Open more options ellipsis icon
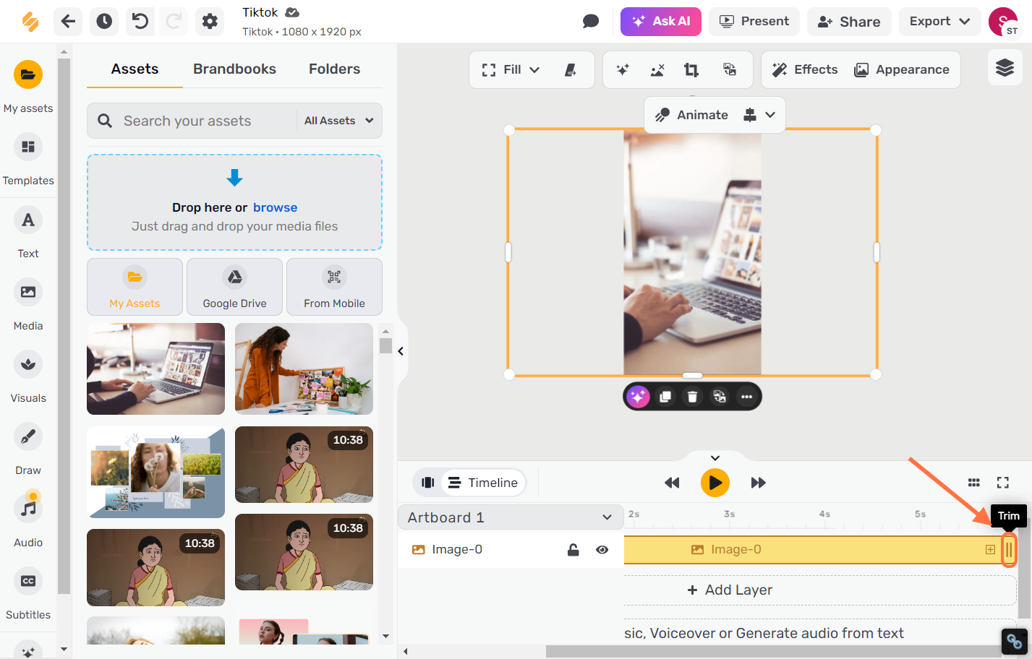 pos(746,397)
